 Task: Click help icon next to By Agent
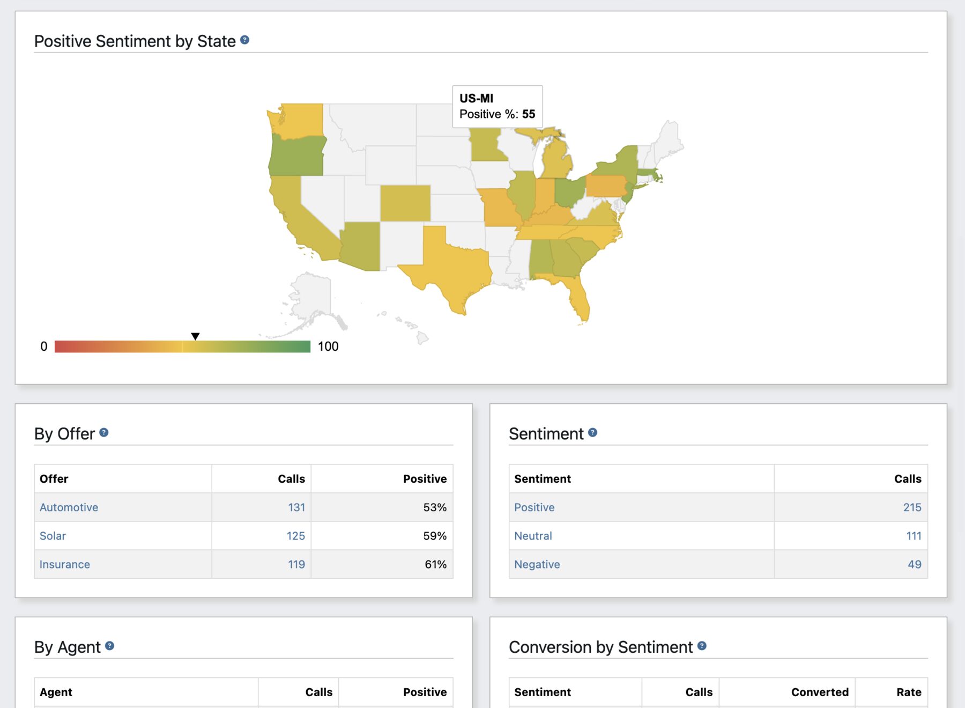coord(109,646)
